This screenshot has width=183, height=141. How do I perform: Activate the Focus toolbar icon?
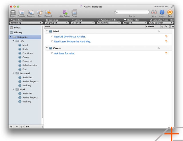74,12
